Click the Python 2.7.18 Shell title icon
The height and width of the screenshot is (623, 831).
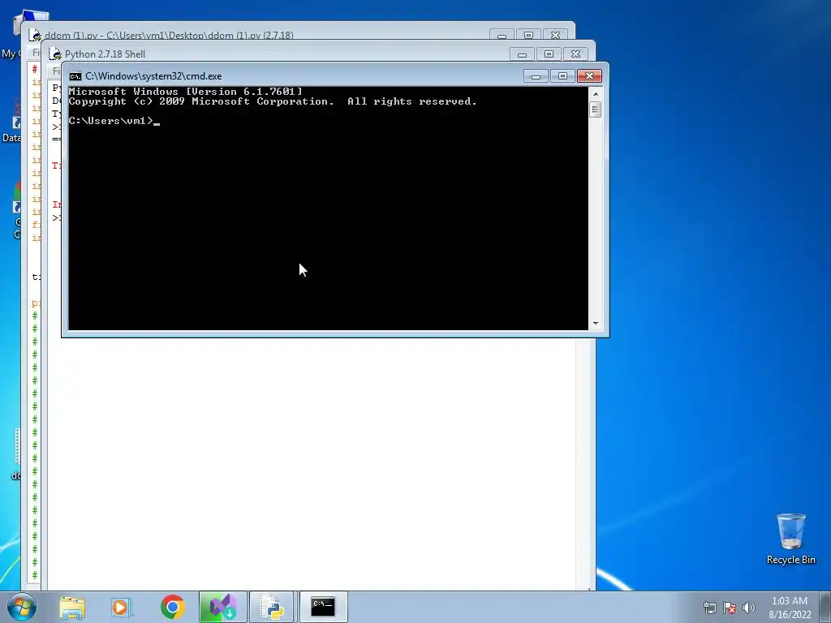55,54
